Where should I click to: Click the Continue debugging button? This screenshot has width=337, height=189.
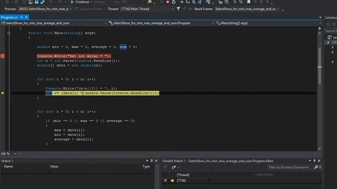pos(80,2)
